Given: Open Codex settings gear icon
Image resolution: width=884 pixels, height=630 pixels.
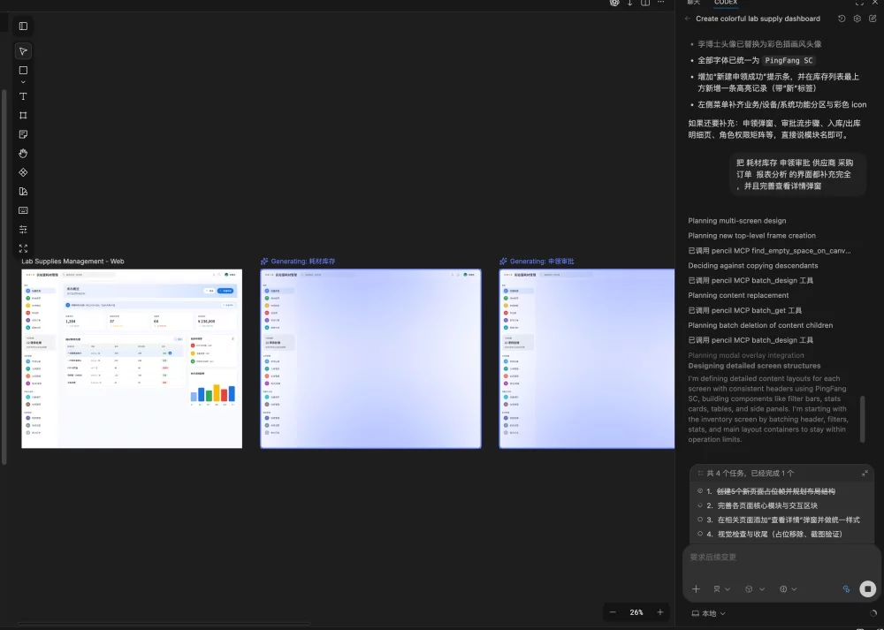Looking at the screenshot, I should coord(857,19).
